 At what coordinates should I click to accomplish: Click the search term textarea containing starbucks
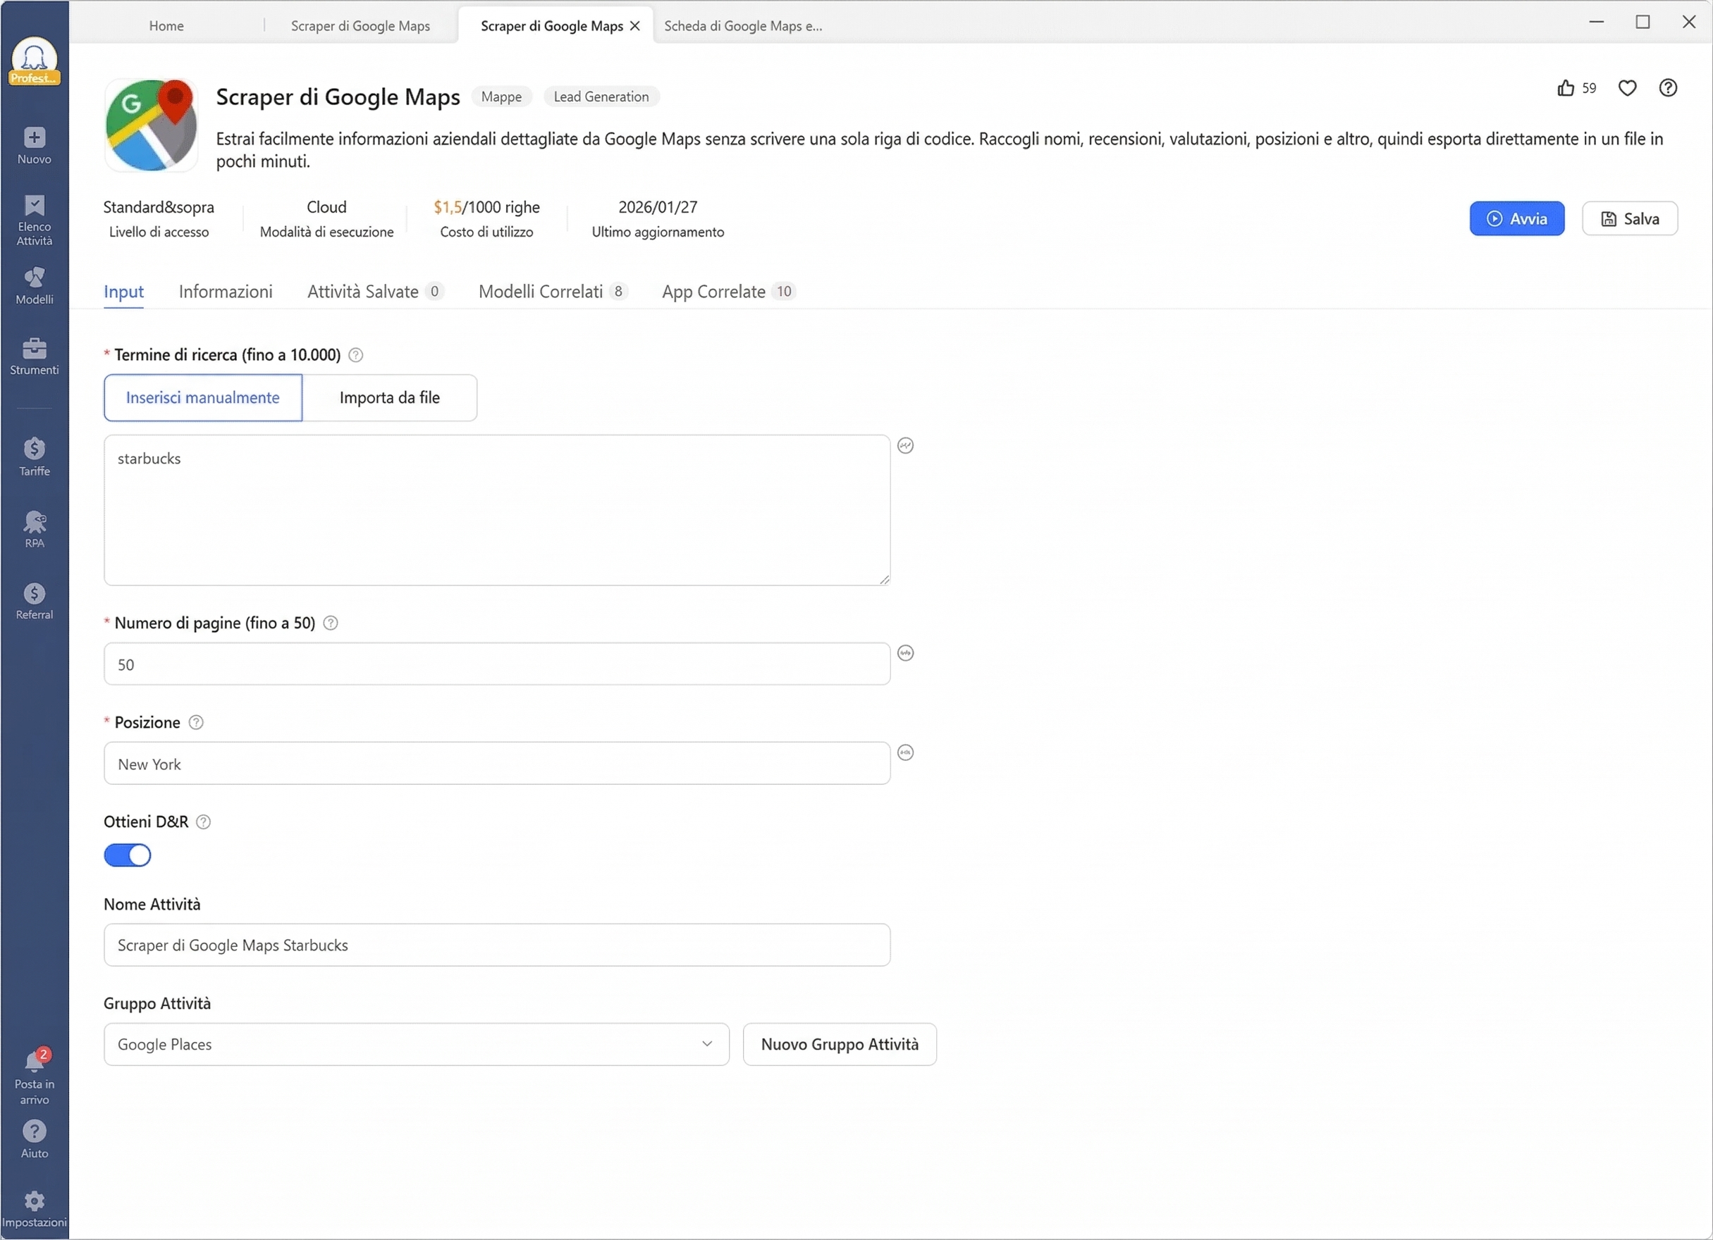(x=497, y=510)
